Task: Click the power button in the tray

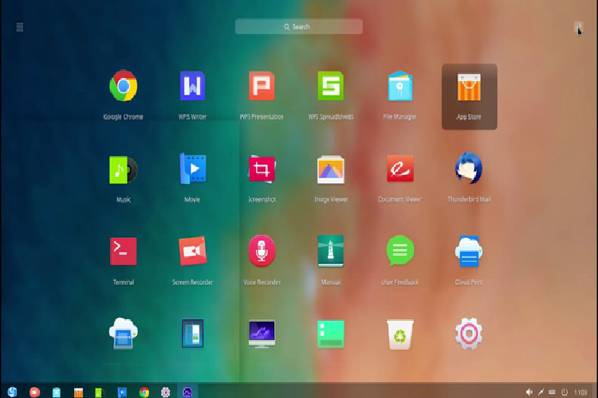Action: pyautogui.click(x=565, y=392)
